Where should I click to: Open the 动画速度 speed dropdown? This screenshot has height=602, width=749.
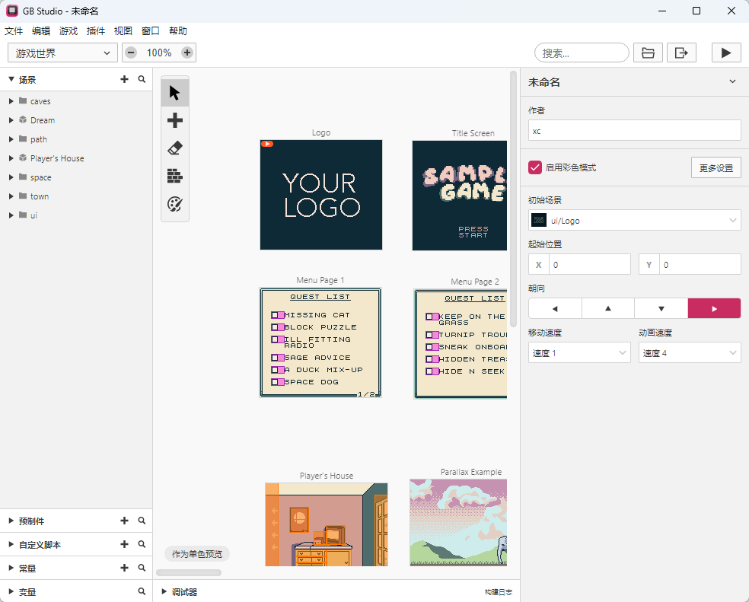click(690, 353)
